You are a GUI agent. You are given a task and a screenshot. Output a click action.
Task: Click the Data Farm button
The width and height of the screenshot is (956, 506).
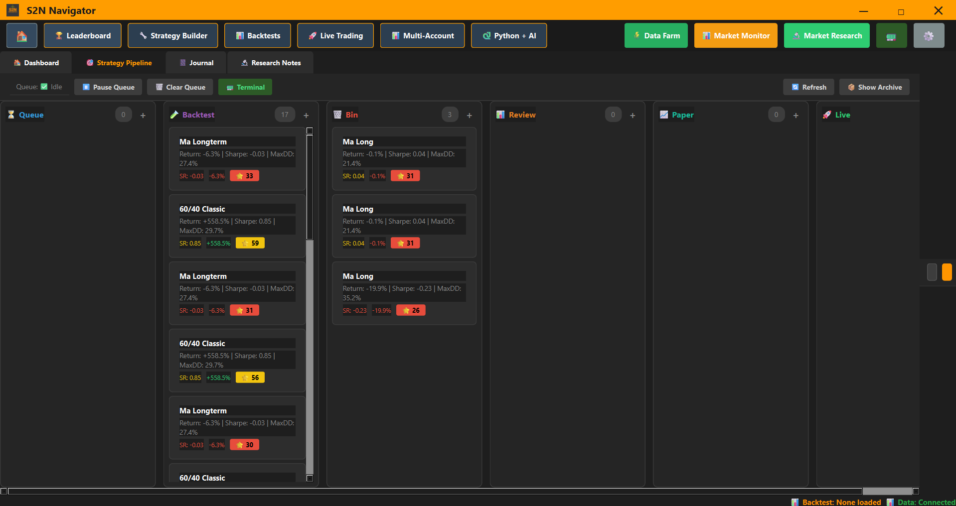656,36
